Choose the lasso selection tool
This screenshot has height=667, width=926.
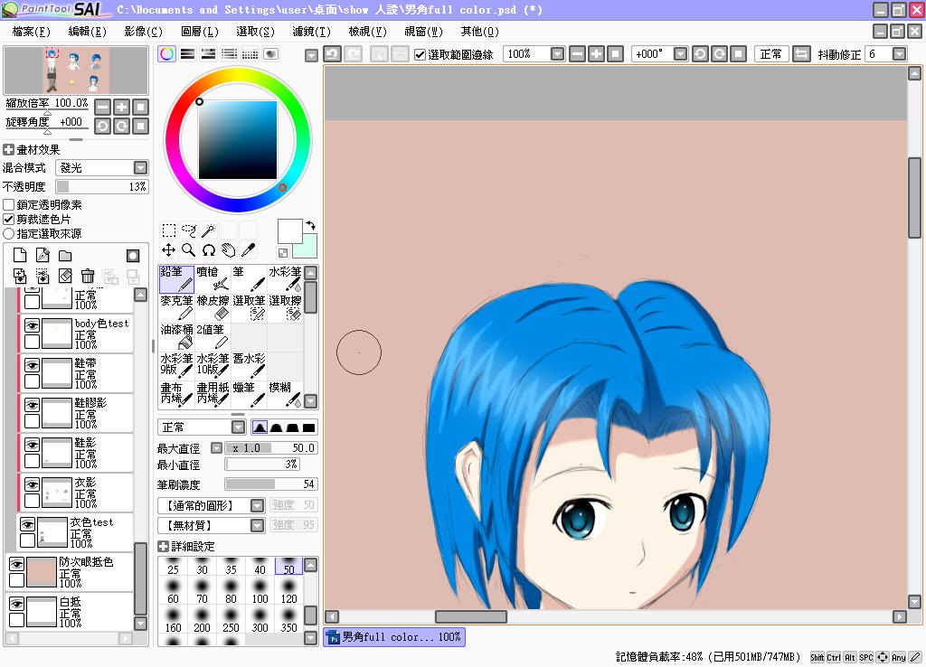pyautogui.click(x=188, y=230)
